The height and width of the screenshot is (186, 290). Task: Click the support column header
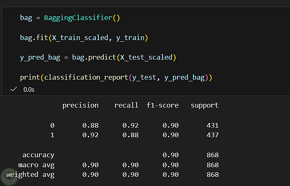tap(205, 106)
